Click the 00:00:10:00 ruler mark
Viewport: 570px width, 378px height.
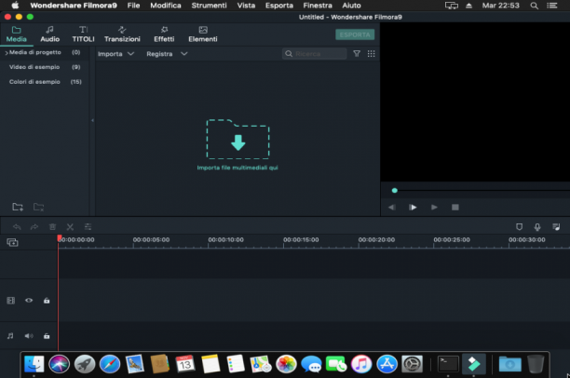click(225, 240)
